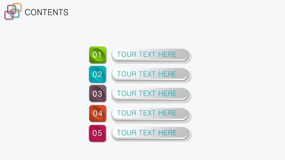
Task: Click the green 01 number badge
Action: coord(97,55)
